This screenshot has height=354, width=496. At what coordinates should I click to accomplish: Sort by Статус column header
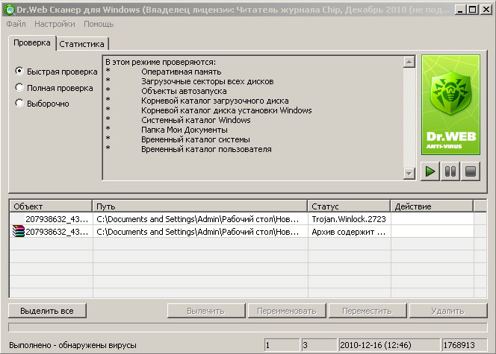tap(349, 206)
